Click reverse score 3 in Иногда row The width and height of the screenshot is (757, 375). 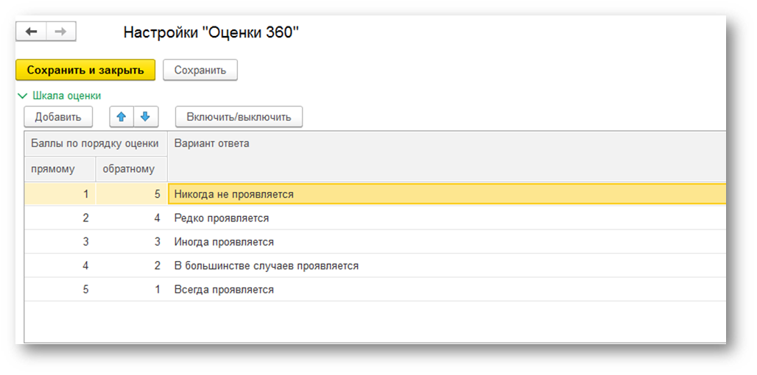(131, 241)
